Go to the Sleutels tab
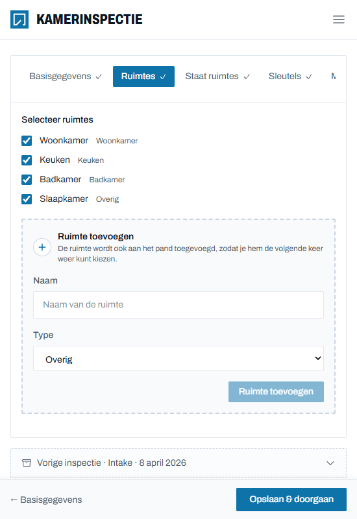Image resolution: width=357 pixels, height=519 pixels. coord(290,77)
